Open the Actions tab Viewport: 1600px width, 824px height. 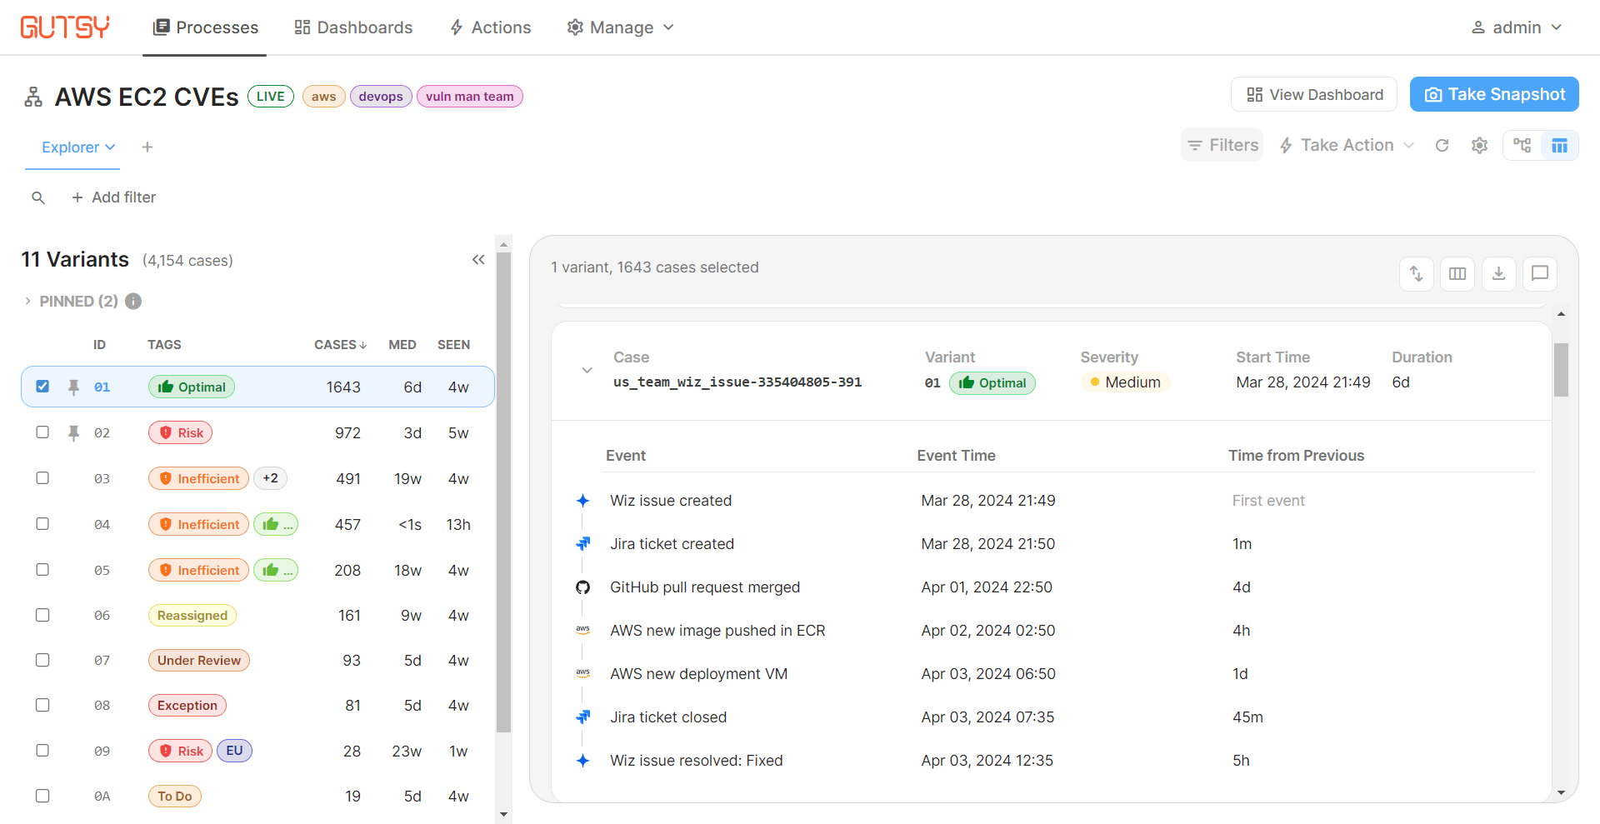pos(490,27)
